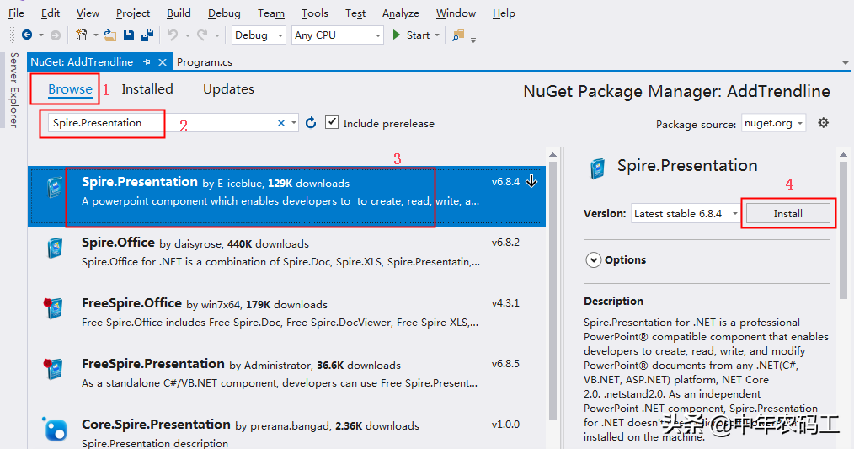Open the Tools menu
The image size is (854, 449).
315,13
